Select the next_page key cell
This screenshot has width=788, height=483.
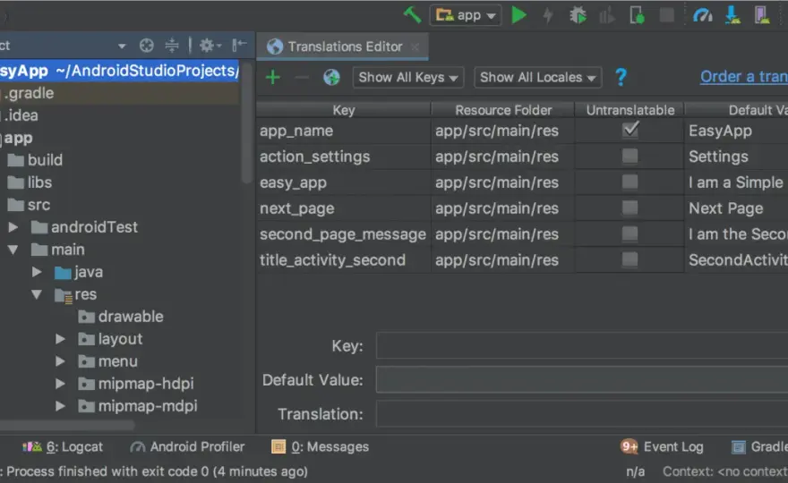(x=344, y=208)
